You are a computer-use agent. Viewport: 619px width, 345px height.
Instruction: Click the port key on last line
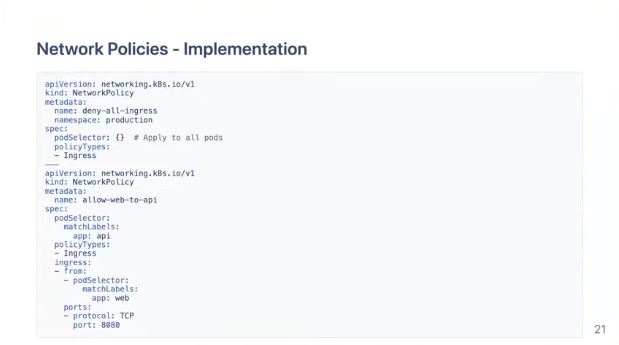coord(84,325)
